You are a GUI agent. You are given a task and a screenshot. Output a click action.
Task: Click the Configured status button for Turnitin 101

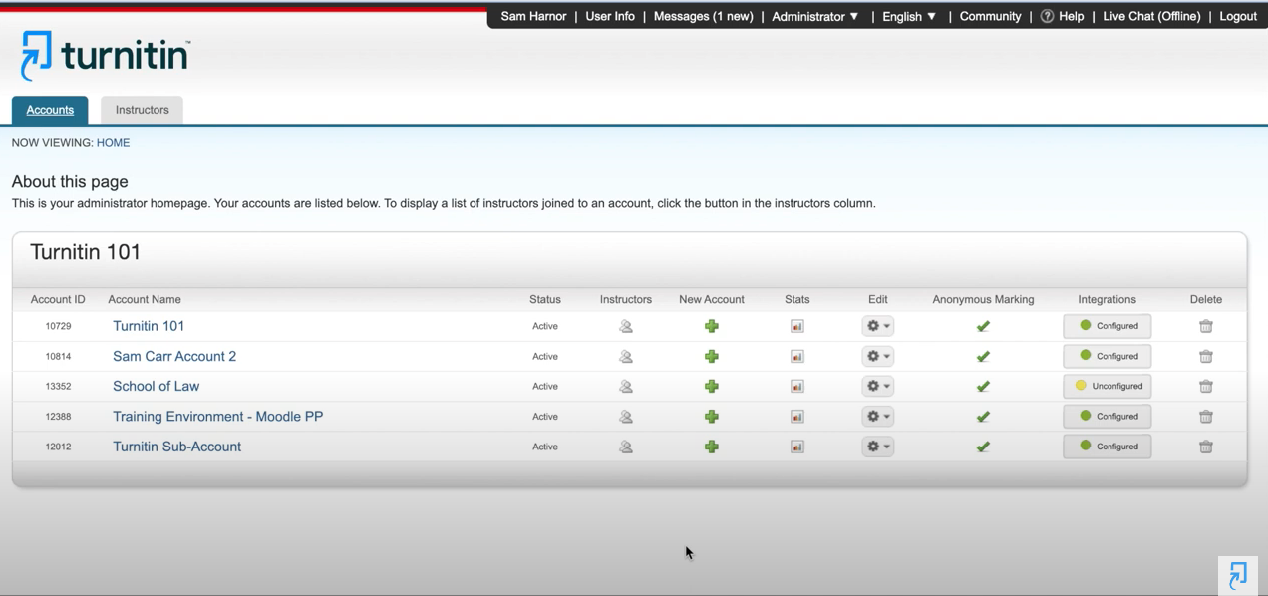(x=1107, y=326)
